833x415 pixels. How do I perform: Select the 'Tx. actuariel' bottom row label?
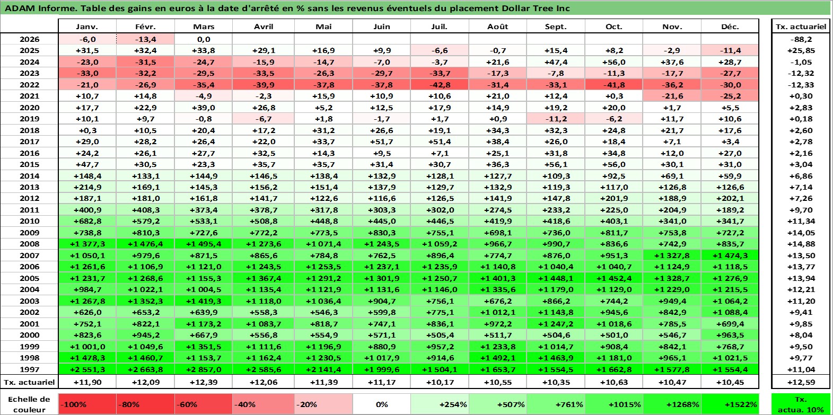[x=29, y=382]
